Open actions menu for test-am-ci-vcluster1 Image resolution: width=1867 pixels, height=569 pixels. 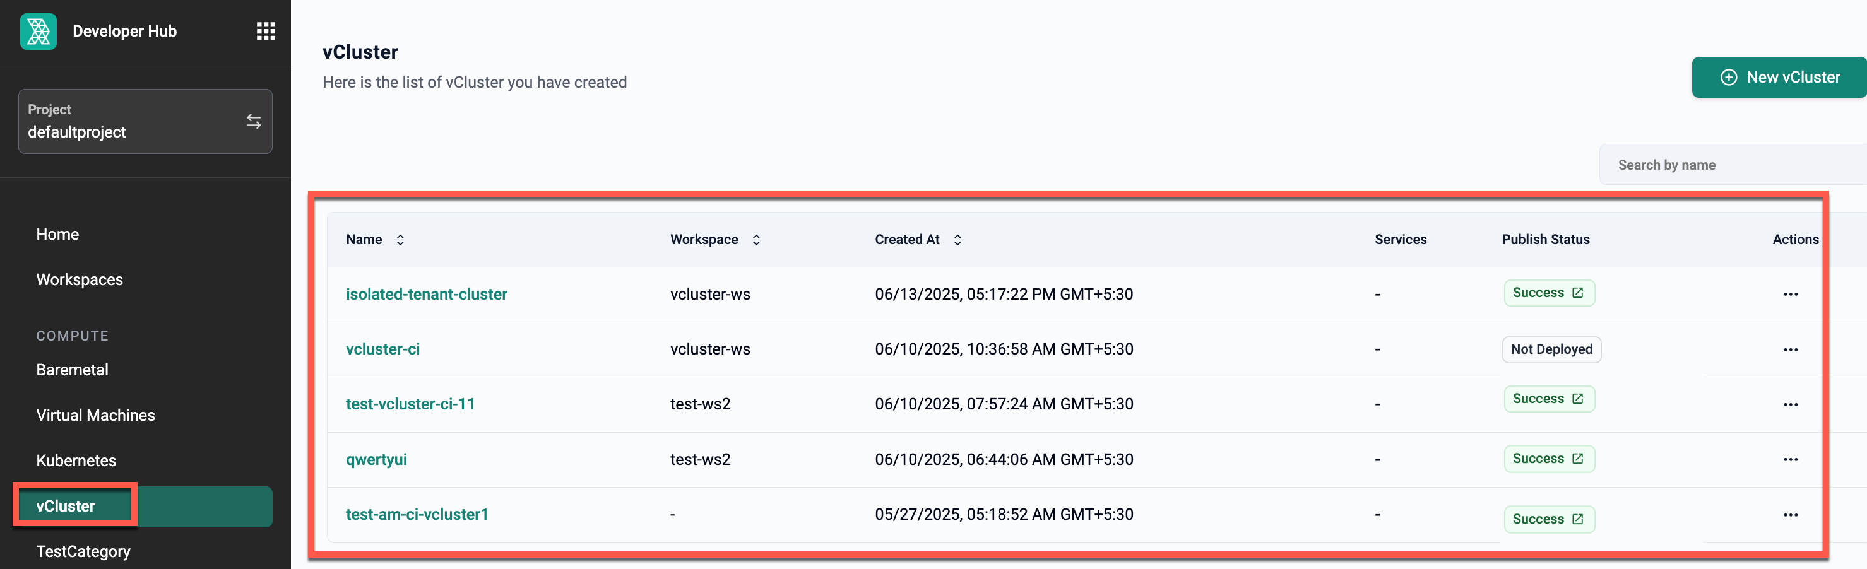click(x=1790, y=515)
